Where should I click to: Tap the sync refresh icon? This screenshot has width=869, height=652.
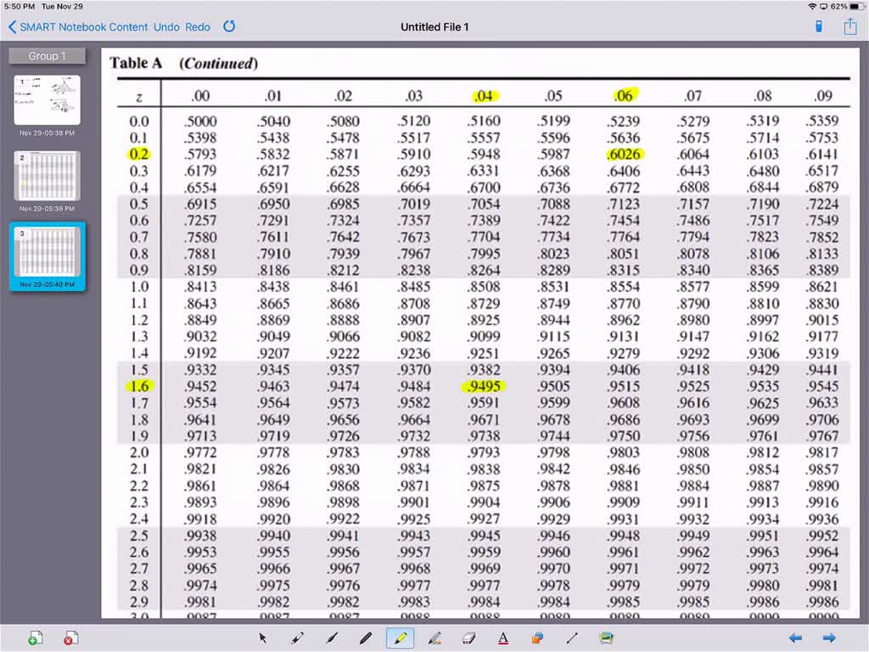coord(228,26)
